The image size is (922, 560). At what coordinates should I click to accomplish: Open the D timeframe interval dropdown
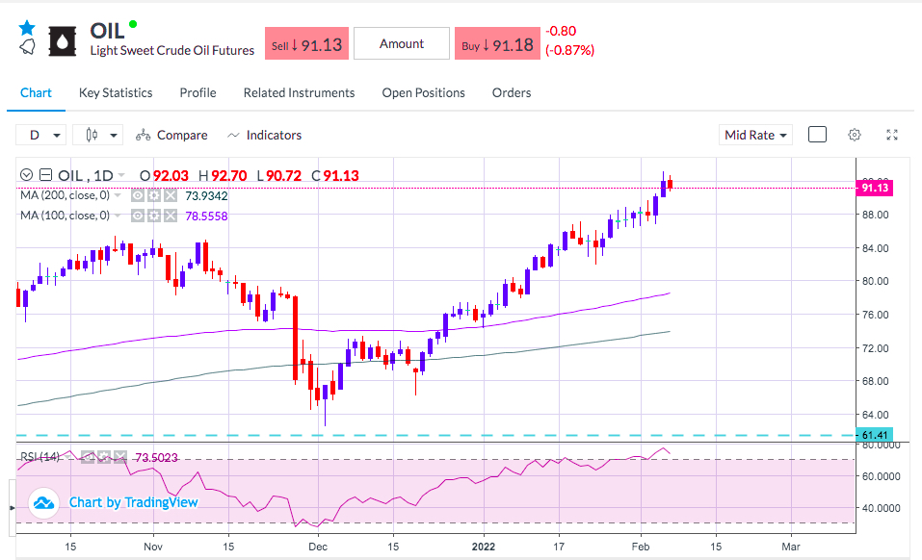pyautogui.click(x=40, y=135)
